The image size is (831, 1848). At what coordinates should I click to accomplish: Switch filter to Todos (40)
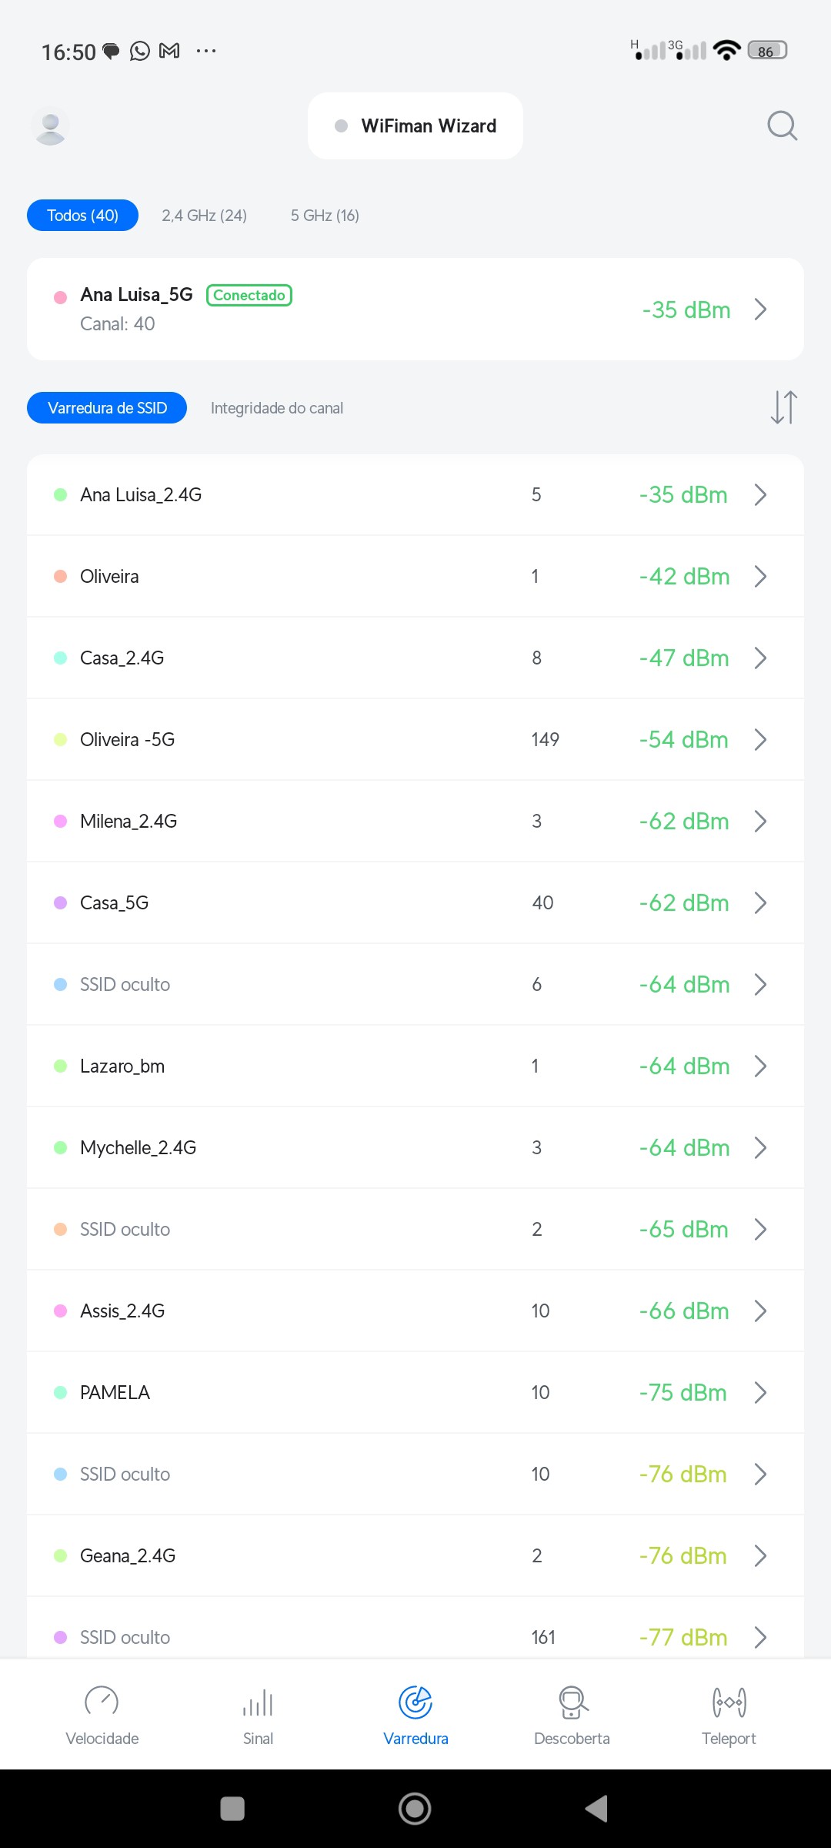pos(83,216)
